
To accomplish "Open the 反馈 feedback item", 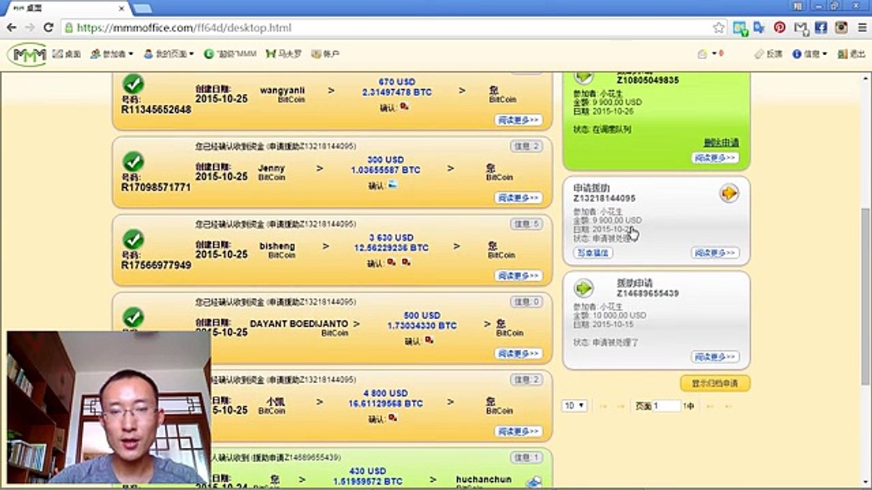I will pos(768,54).
